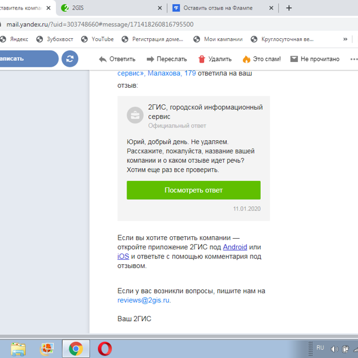This screenshot has width=358, height=358.
Task: Open the Круглосуточная ве... bookmark
Action: (282, 39)
